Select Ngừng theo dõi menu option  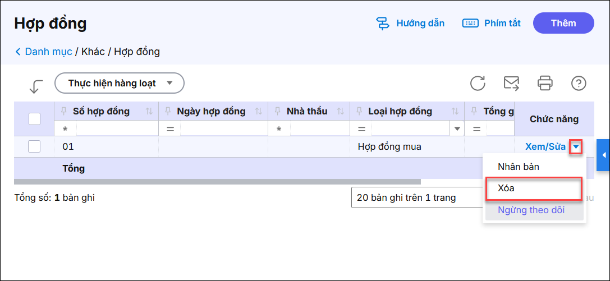[x=531, y=210]
